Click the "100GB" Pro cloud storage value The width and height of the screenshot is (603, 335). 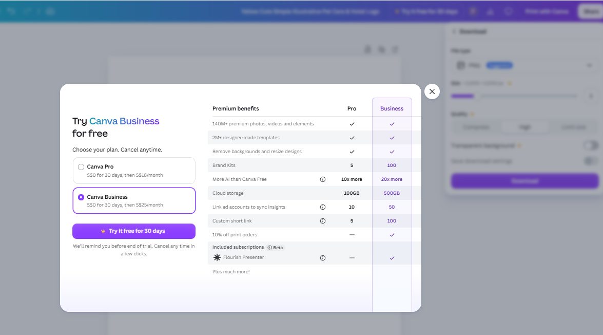tap(352, 193)
